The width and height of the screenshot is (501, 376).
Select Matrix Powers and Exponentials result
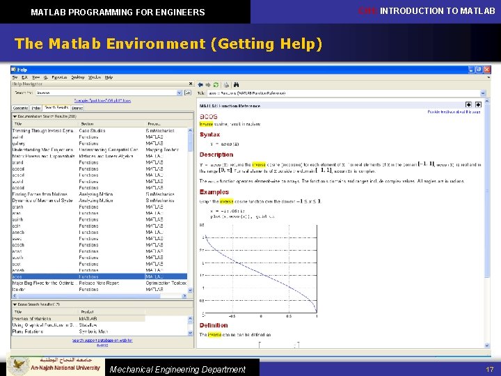pyautogui.click(x=100, y=156)
